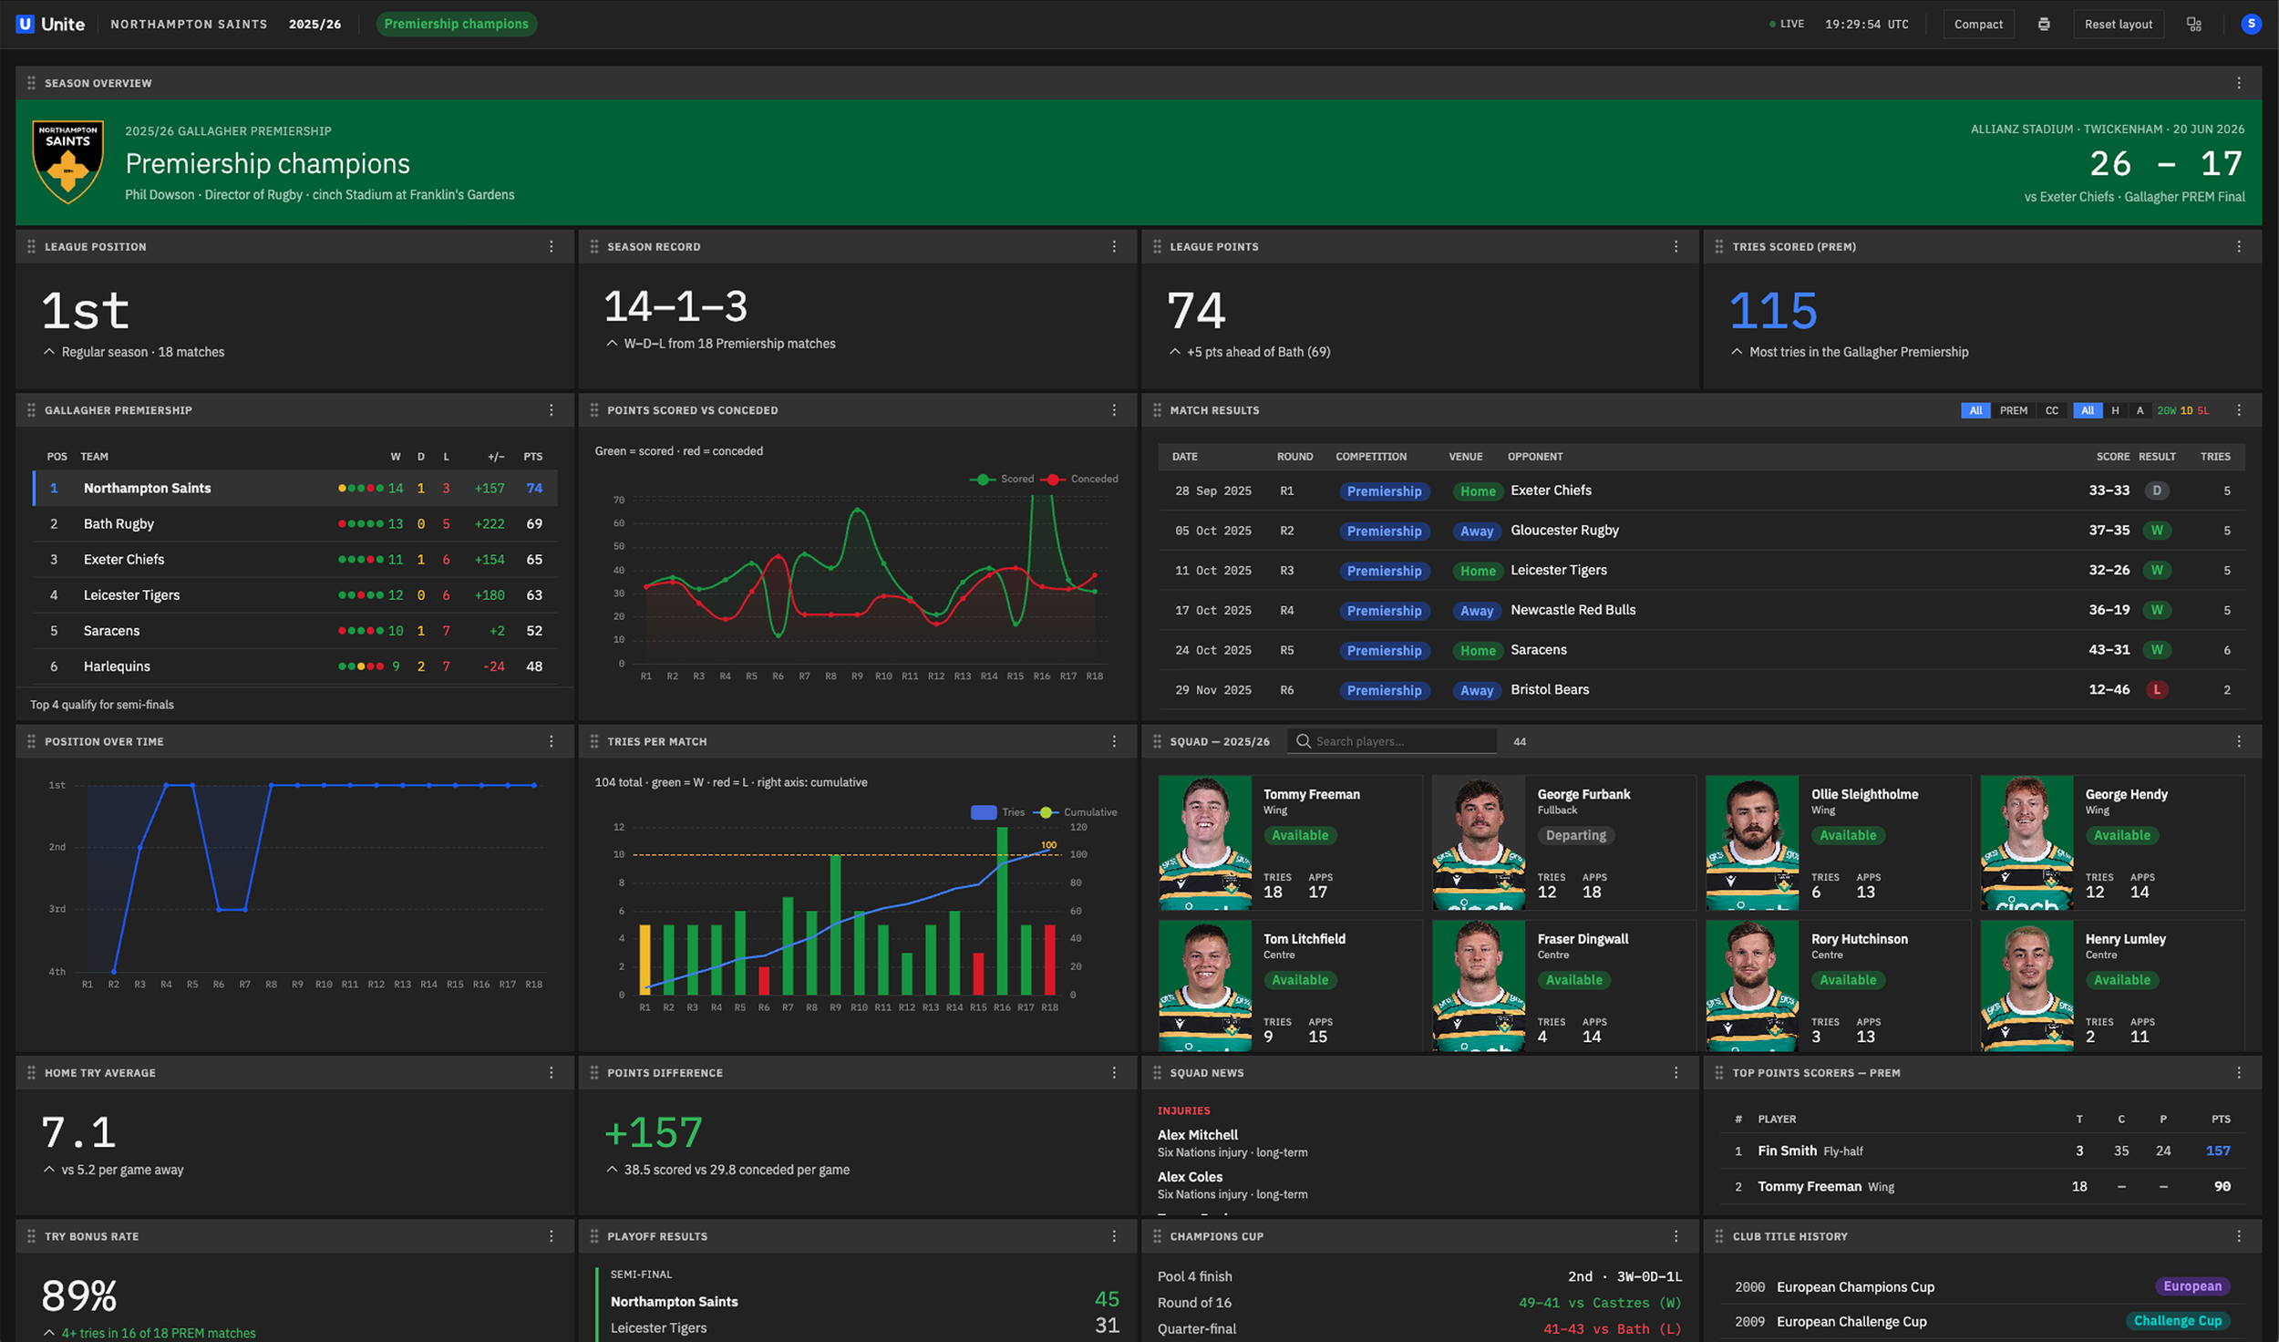Click the 2025/26 season label in header
Screen dimensions: 2279x1342
(x=315, y=25)
